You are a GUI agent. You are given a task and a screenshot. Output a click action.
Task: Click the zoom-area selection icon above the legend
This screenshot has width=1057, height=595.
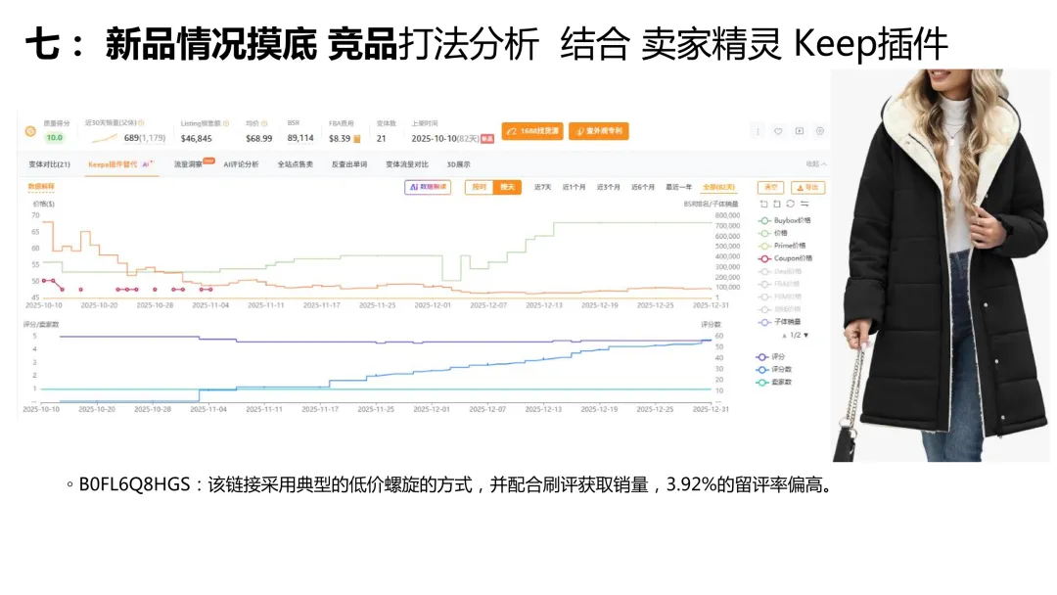click(763, 204)
